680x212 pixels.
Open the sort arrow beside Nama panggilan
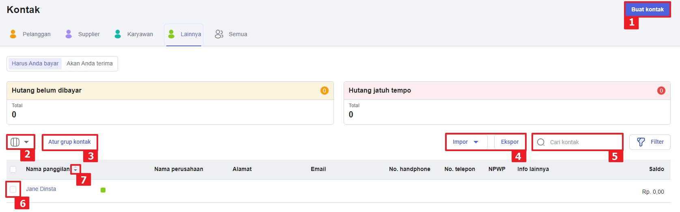75,170
